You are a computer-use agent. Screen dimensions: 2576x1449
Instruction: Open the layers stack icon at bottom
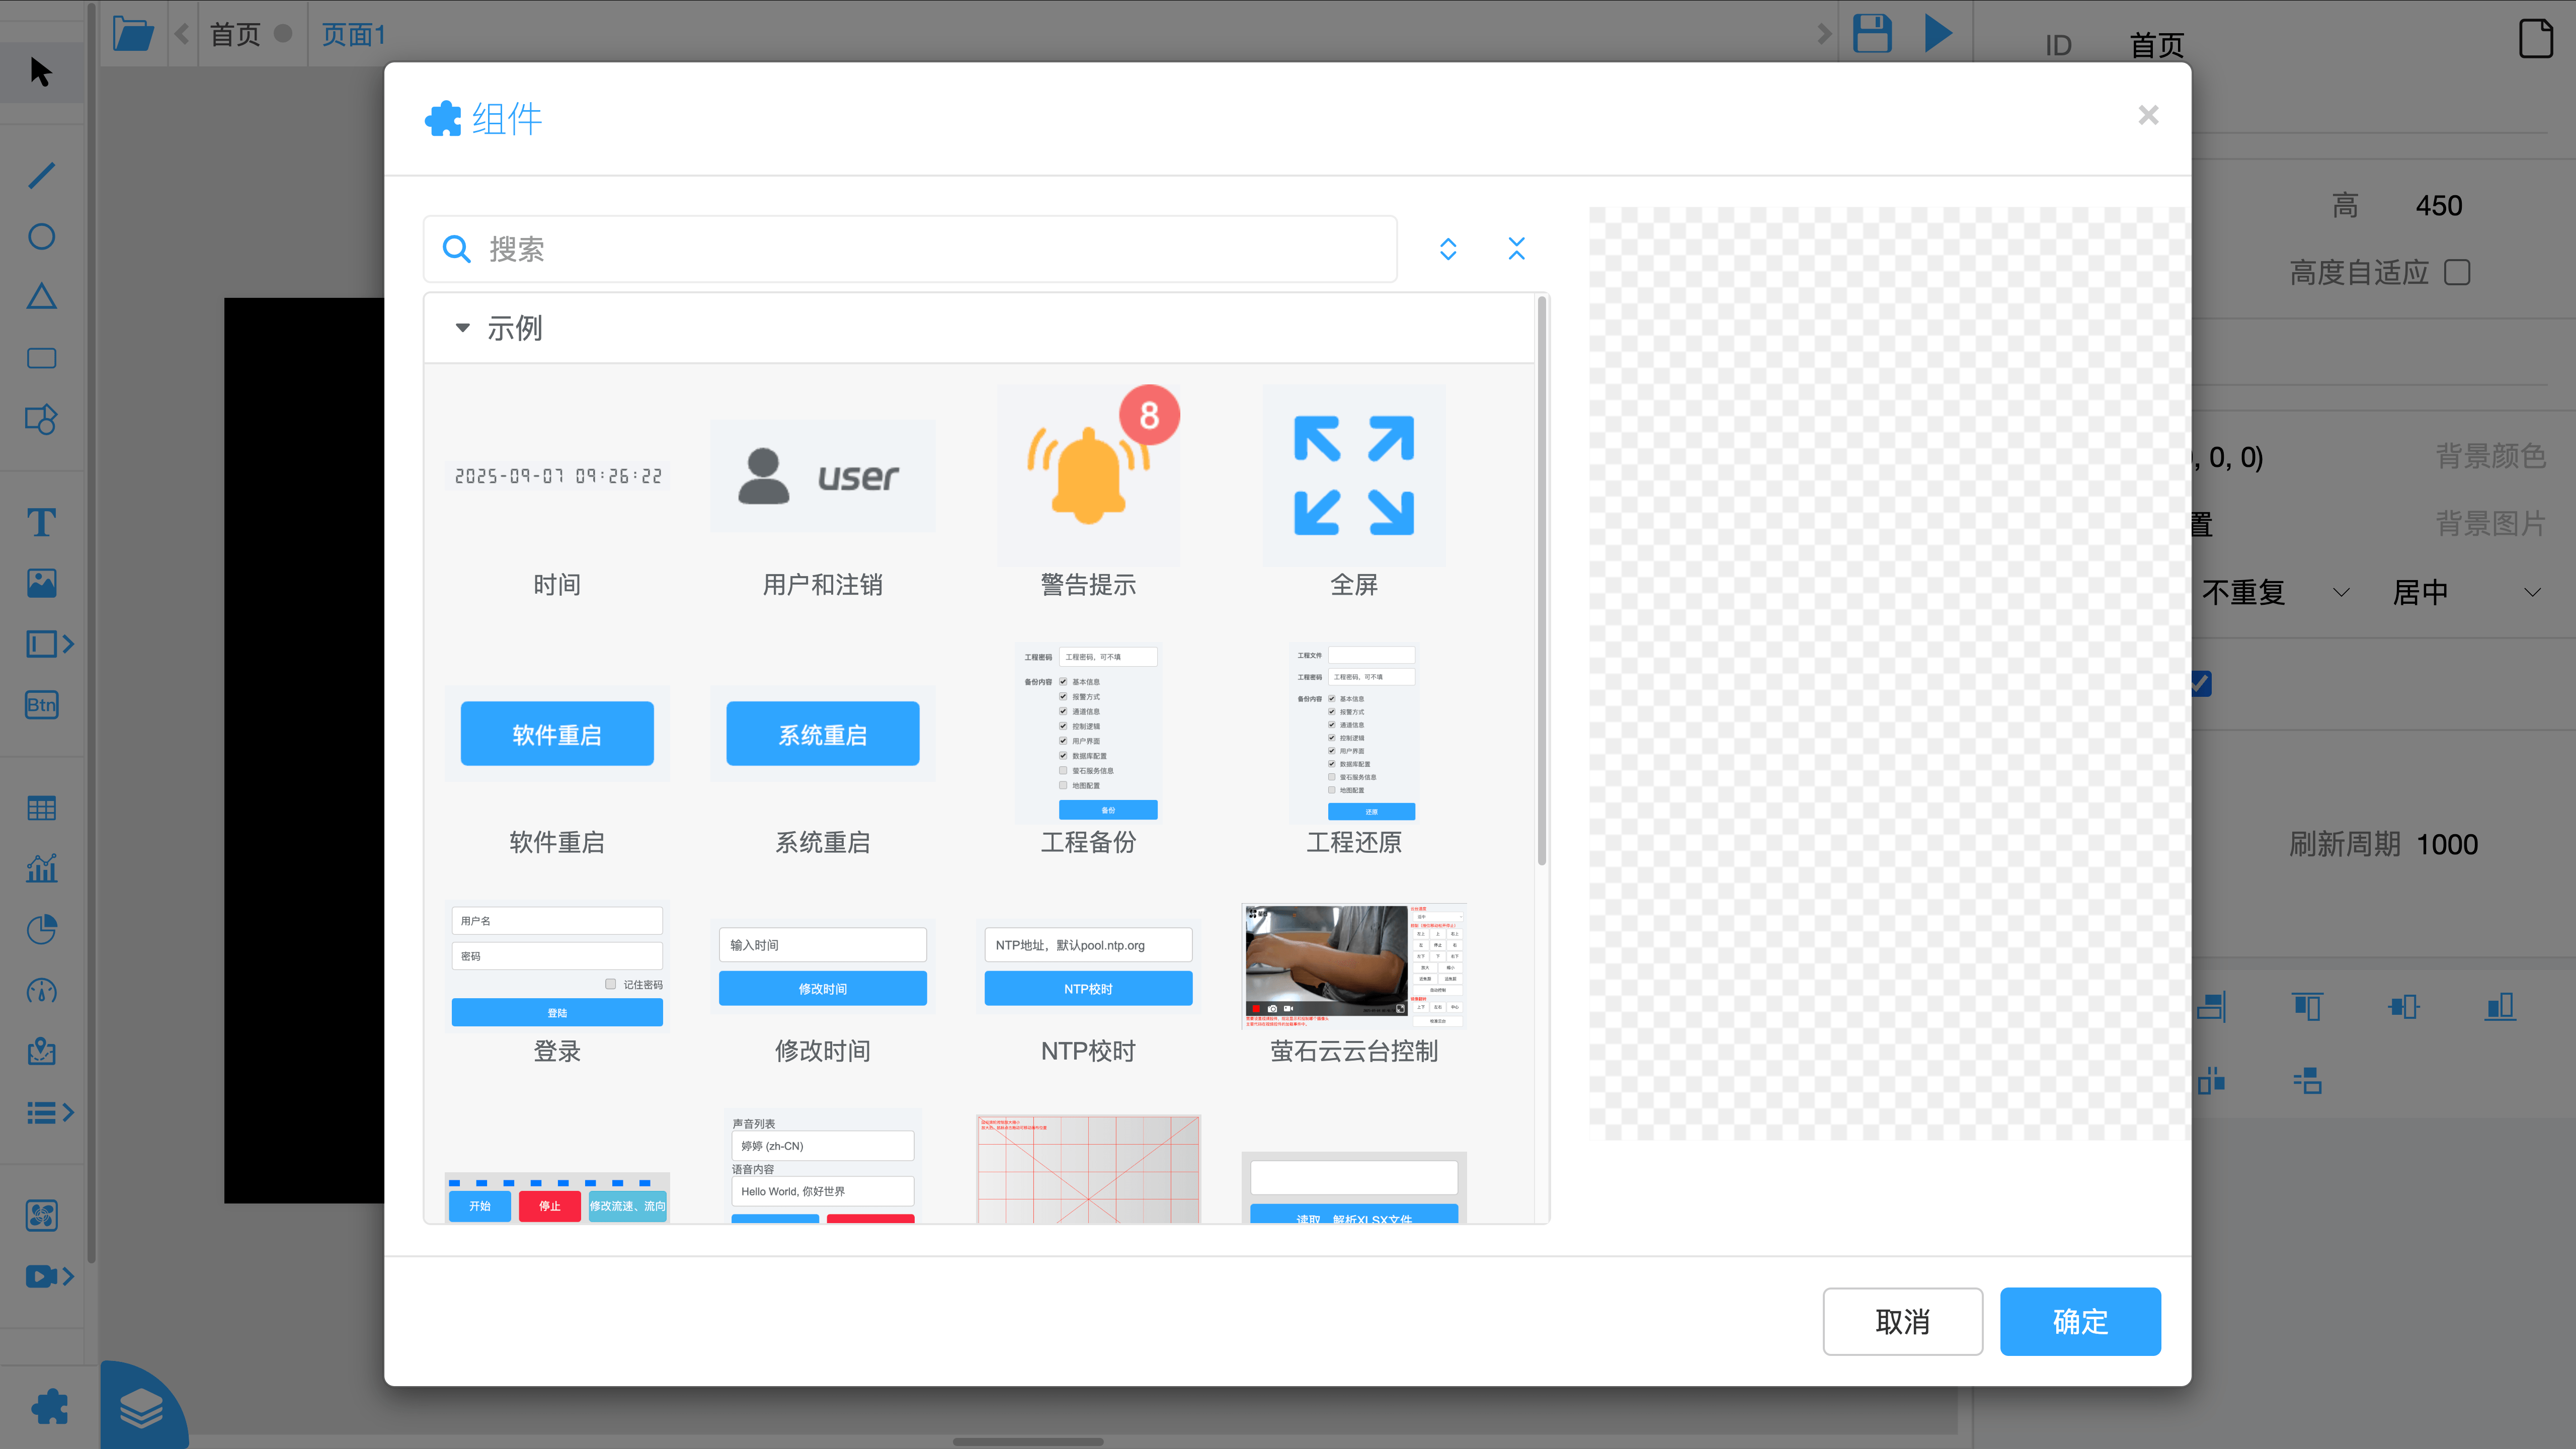pos(141,1408)
